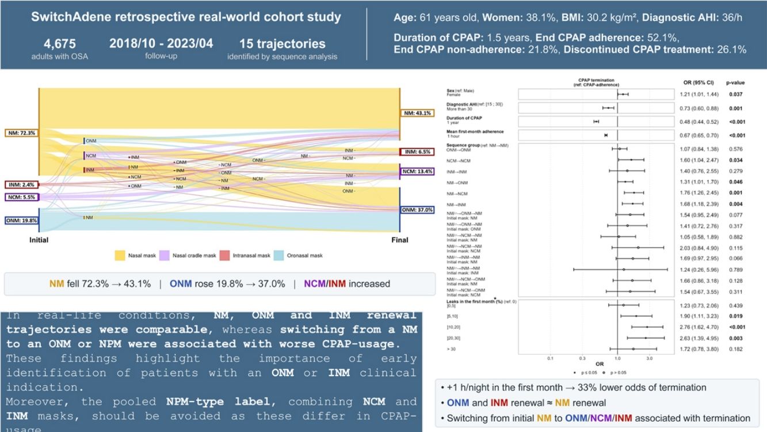This screenshot has height=432, width=767.
Task: Click the 15 trajectories heading
Action: [x=282, y=44]
